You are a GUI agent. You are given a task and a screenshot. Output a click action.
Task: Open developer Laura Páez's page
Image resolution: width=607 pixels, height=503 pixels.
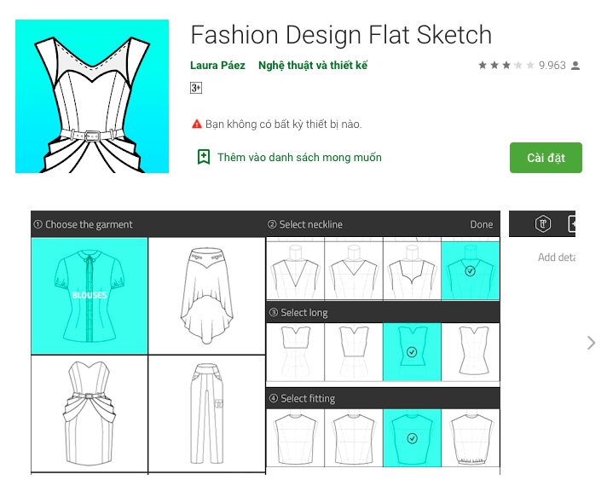tap(217, 66)
